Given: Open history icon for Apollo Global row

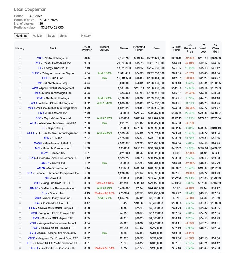Looking at the screenshot, I should (x=20, y=88).
